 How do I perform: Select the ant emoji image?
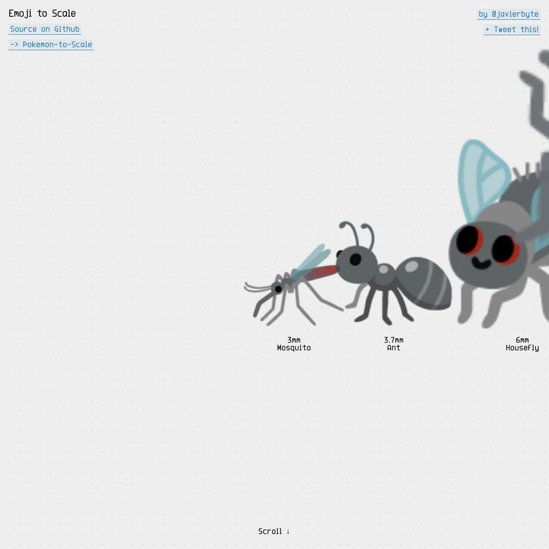pyautogui.click(x=394, y=272)
